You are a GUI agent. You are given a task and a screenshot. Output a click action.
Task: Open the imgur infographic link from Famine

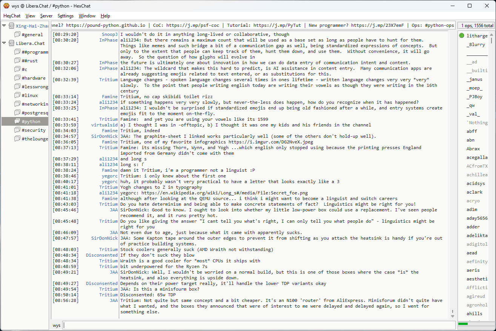tap(270, 142)
